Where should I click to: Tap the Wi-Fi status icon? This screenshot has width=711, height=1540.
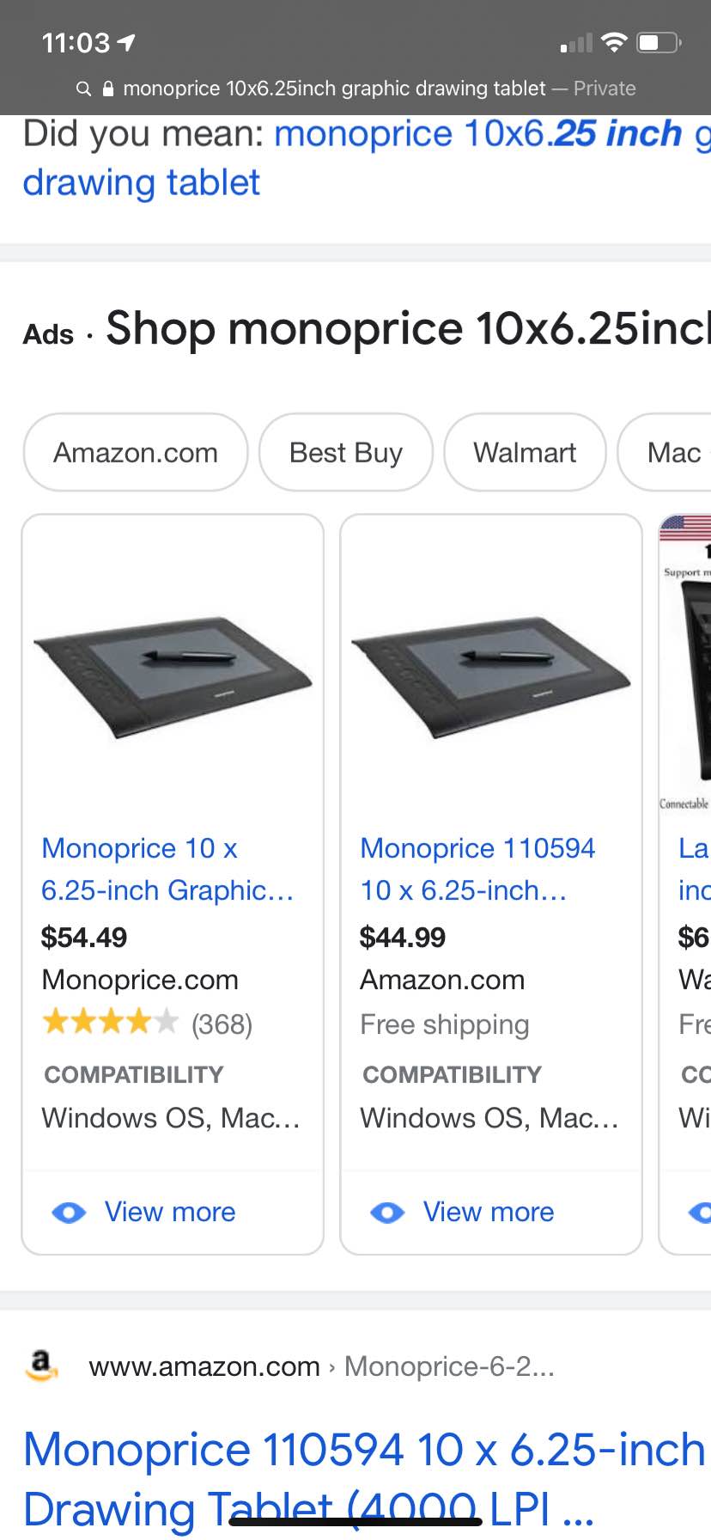[x=614, y=42]
